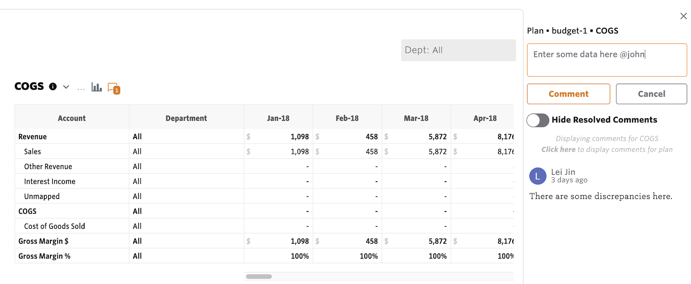
Task: Toggle Hide Resolved Comments switch
Action: pyautogui.click(x=538, y=120)
